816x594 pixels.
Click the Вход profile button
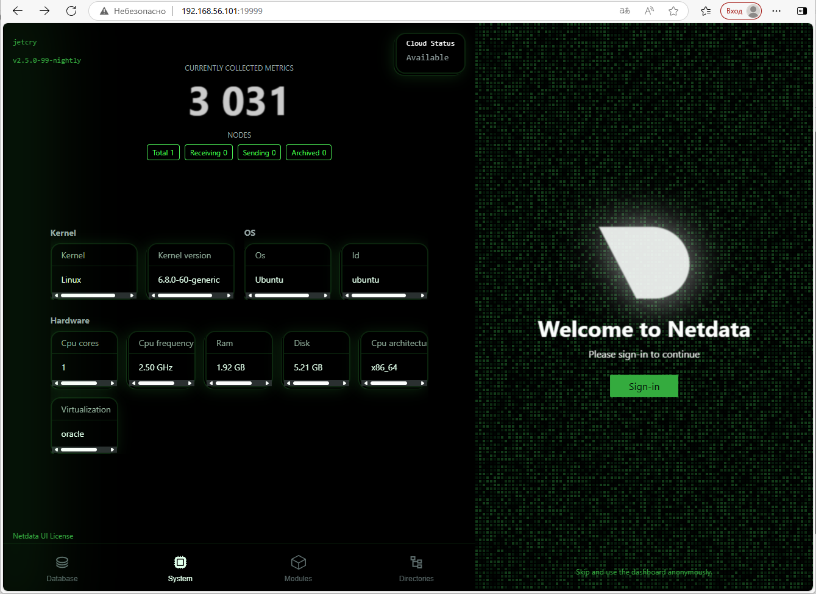tap(741, 11)
